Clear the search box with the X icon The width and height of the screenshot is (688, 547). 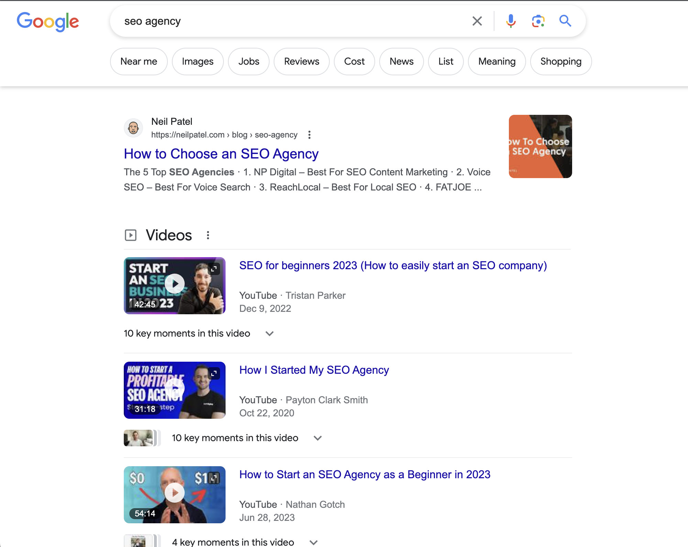[x=477, y=21]
